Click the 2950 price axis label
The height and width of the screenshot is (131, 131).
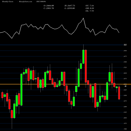click(125, 51)
